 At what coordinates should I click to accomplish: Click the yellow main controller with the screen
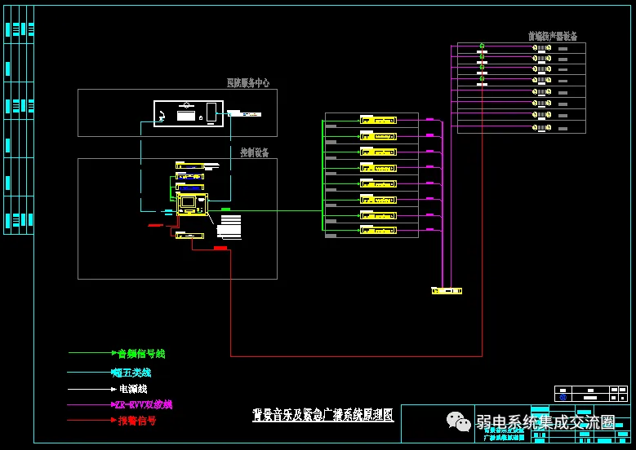193,204
